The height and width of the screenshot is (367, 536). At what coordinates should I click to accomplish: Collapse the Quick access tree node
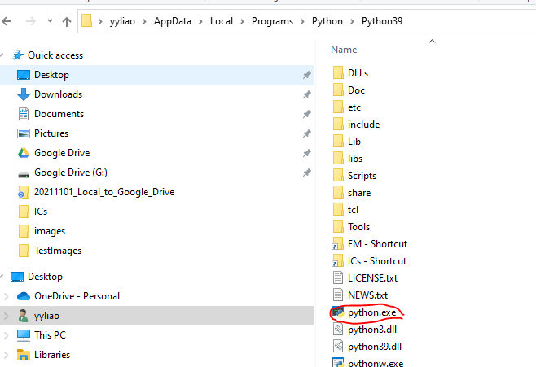pos(7,55)
